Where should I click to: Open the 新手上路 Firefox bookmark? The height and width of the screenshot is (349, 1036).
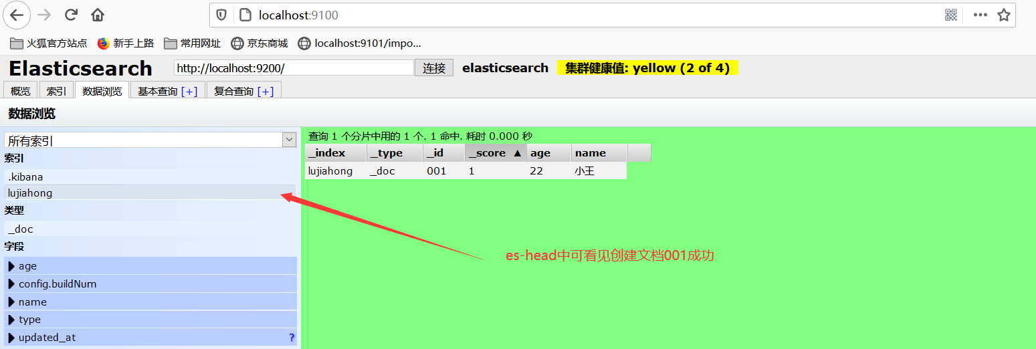click(126, 43)
